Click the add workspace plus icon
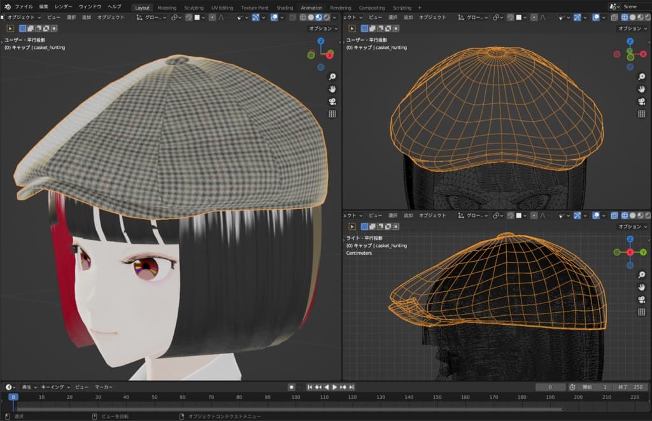652x421 pixels. click(420, 8)
